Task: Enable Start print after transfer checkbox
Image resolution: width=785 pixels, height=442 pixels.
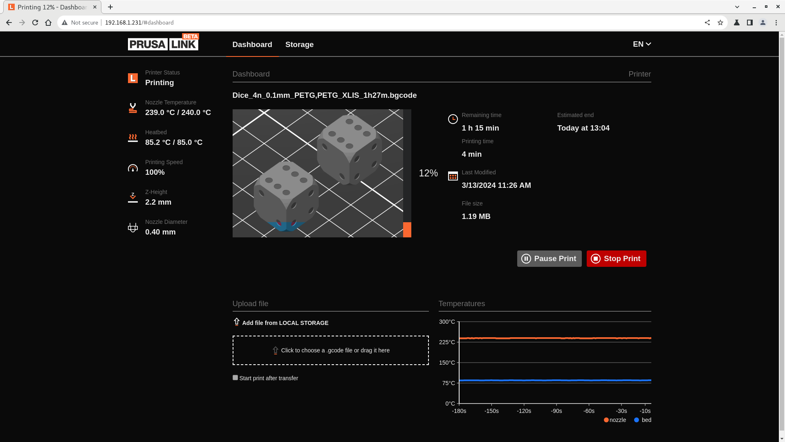Action: point(235,378)
